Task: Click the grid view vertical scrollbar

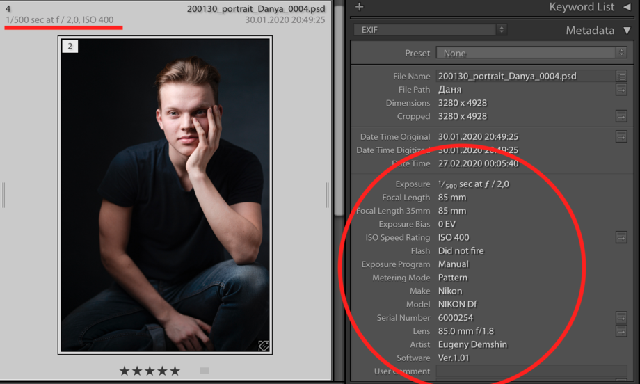Action: tap(338, 110)
